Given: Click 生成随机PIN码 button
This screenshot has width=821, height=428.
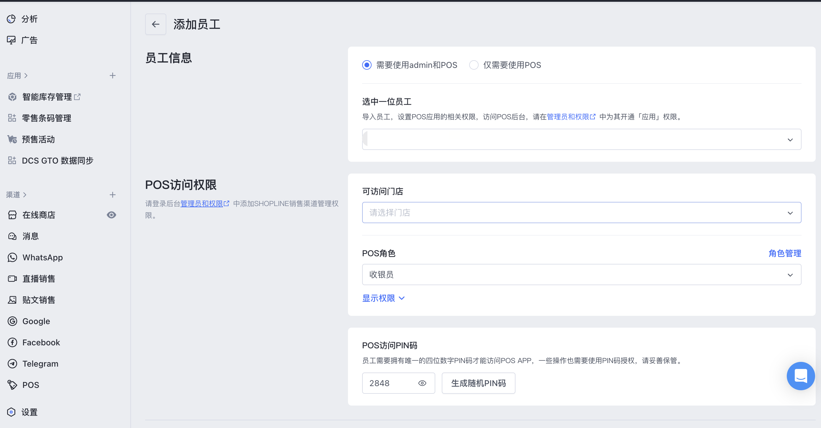Looking at the screenshot, I should [x=478, y=383].
